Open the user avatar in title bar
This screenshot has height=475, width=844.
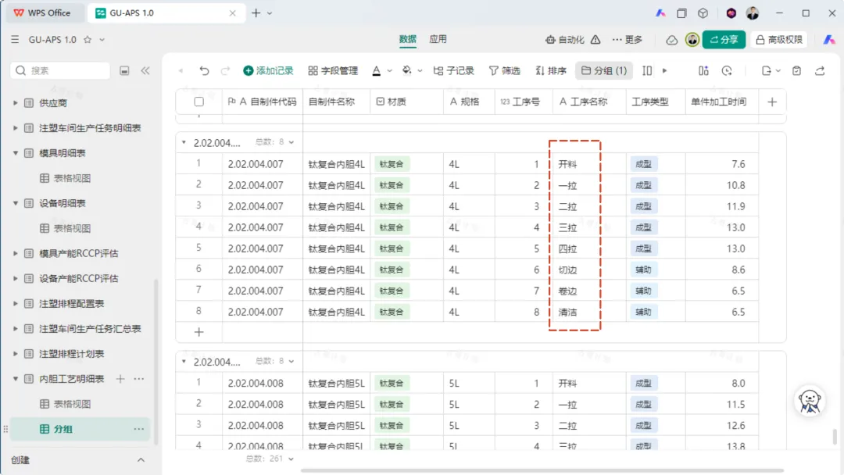[x=753, y=13]
